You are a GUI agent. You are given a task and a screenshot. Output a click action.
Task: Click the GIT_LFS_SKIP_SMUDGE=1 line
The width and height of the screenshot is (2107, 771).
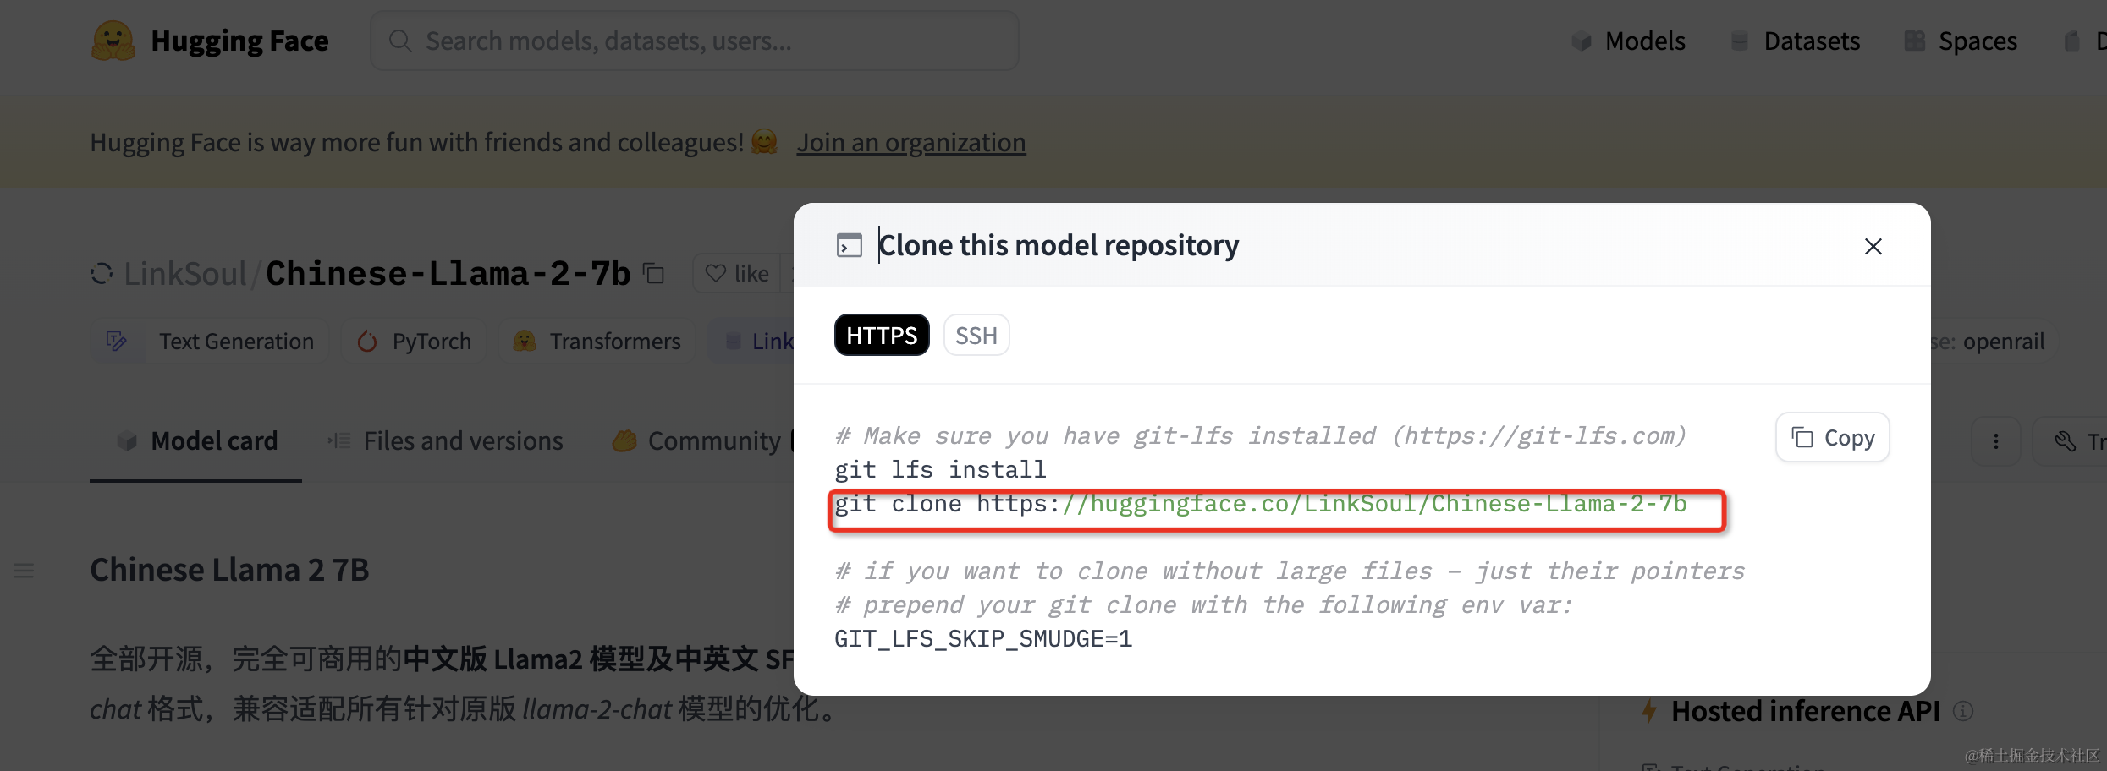[983, 638]
